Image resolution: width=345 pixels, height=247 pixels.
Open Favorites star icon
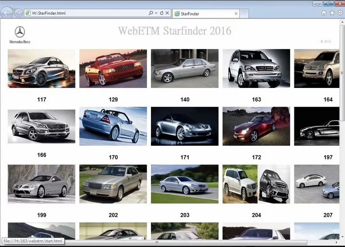pyautogui.click(x=332, y=13)
